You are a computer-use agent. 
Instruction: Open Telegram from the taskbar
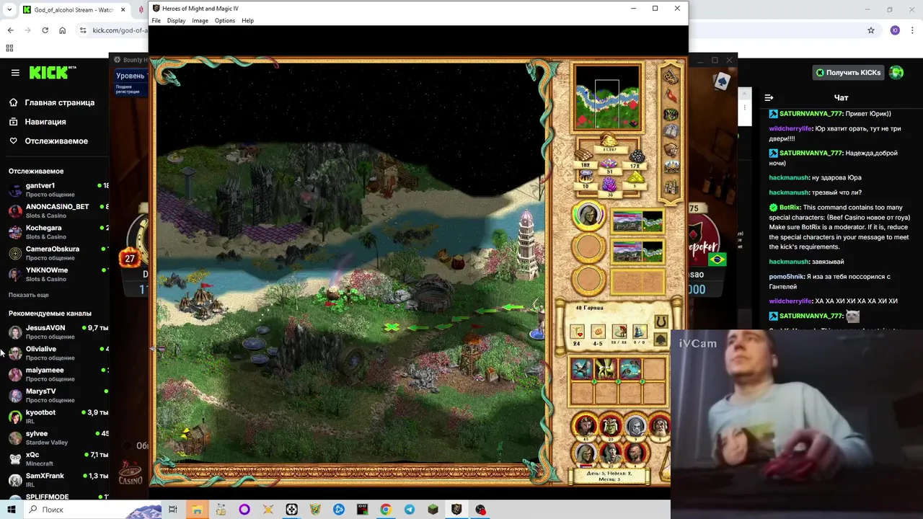click(x=410, y=510)
